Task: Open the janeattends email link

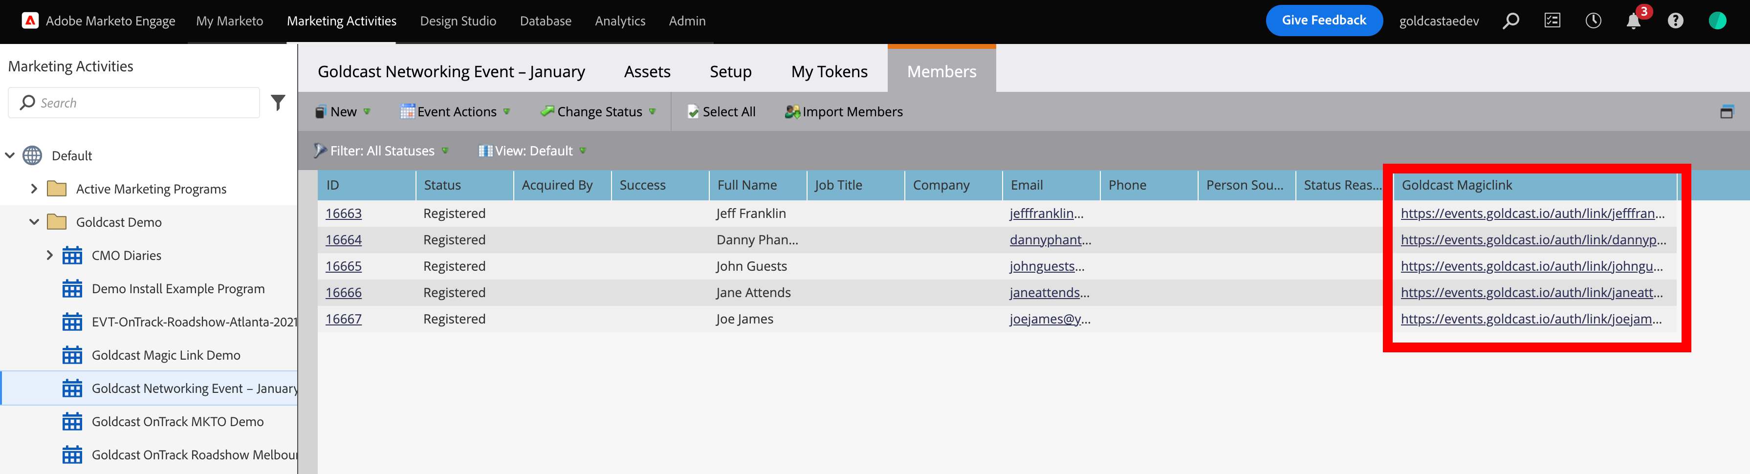Action: coord(1049,293)
